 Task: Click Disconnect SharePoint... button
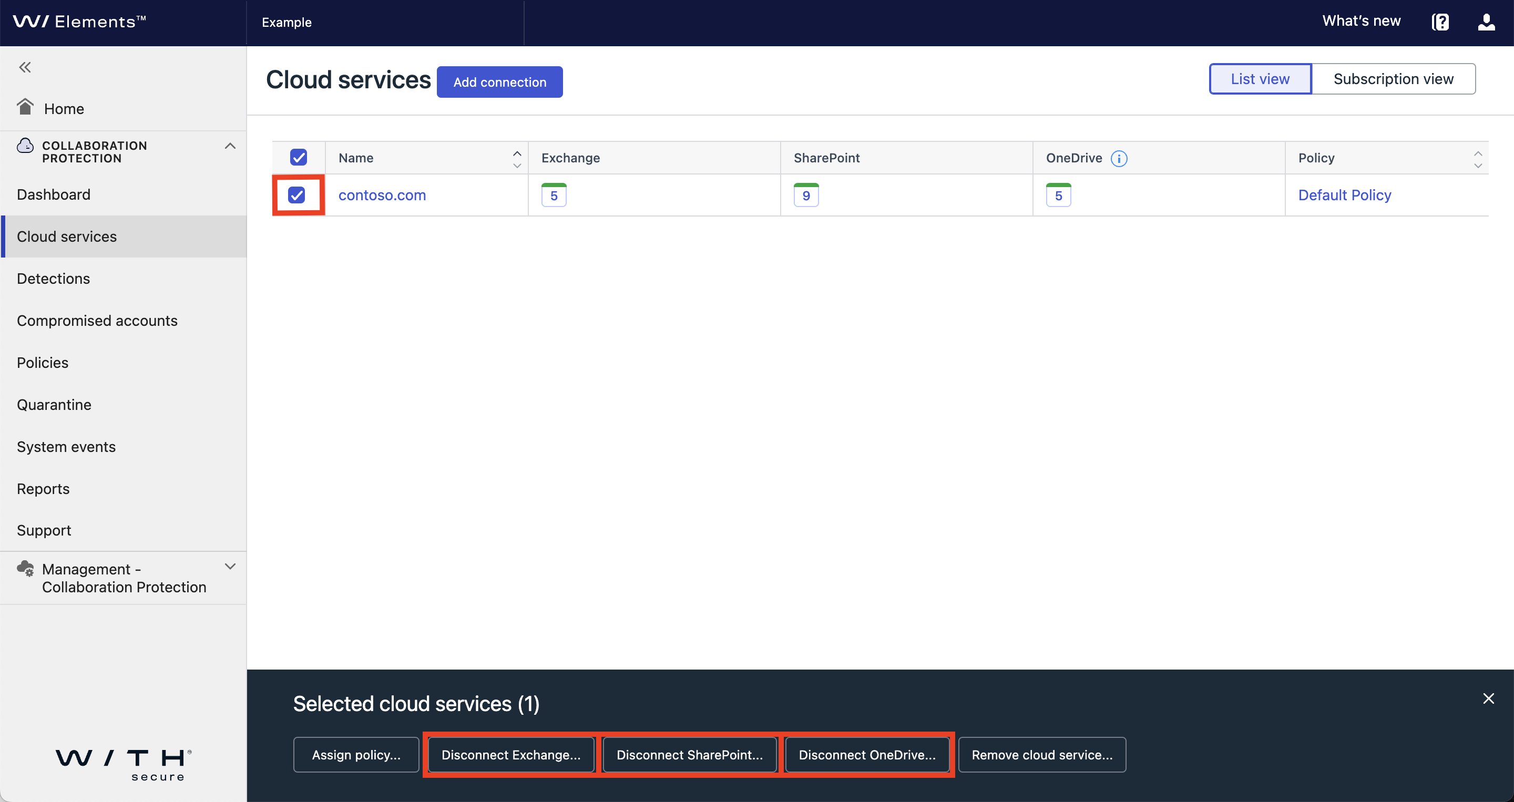click(689, 755)
